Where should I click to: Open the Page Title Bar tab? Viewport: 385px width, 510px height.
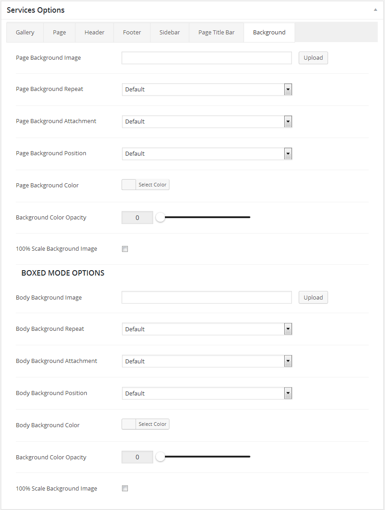[x=216, y=33]
